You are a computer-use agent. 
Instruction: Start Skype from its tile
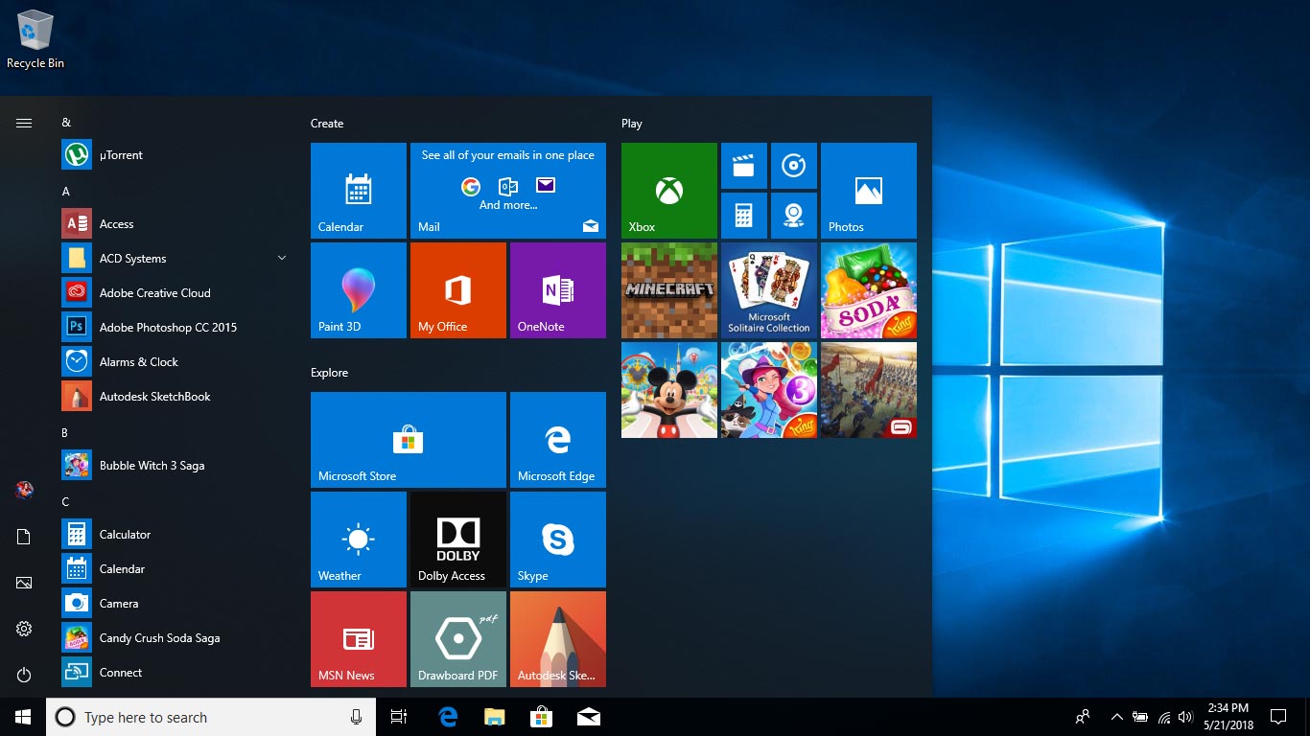point(557,539)
